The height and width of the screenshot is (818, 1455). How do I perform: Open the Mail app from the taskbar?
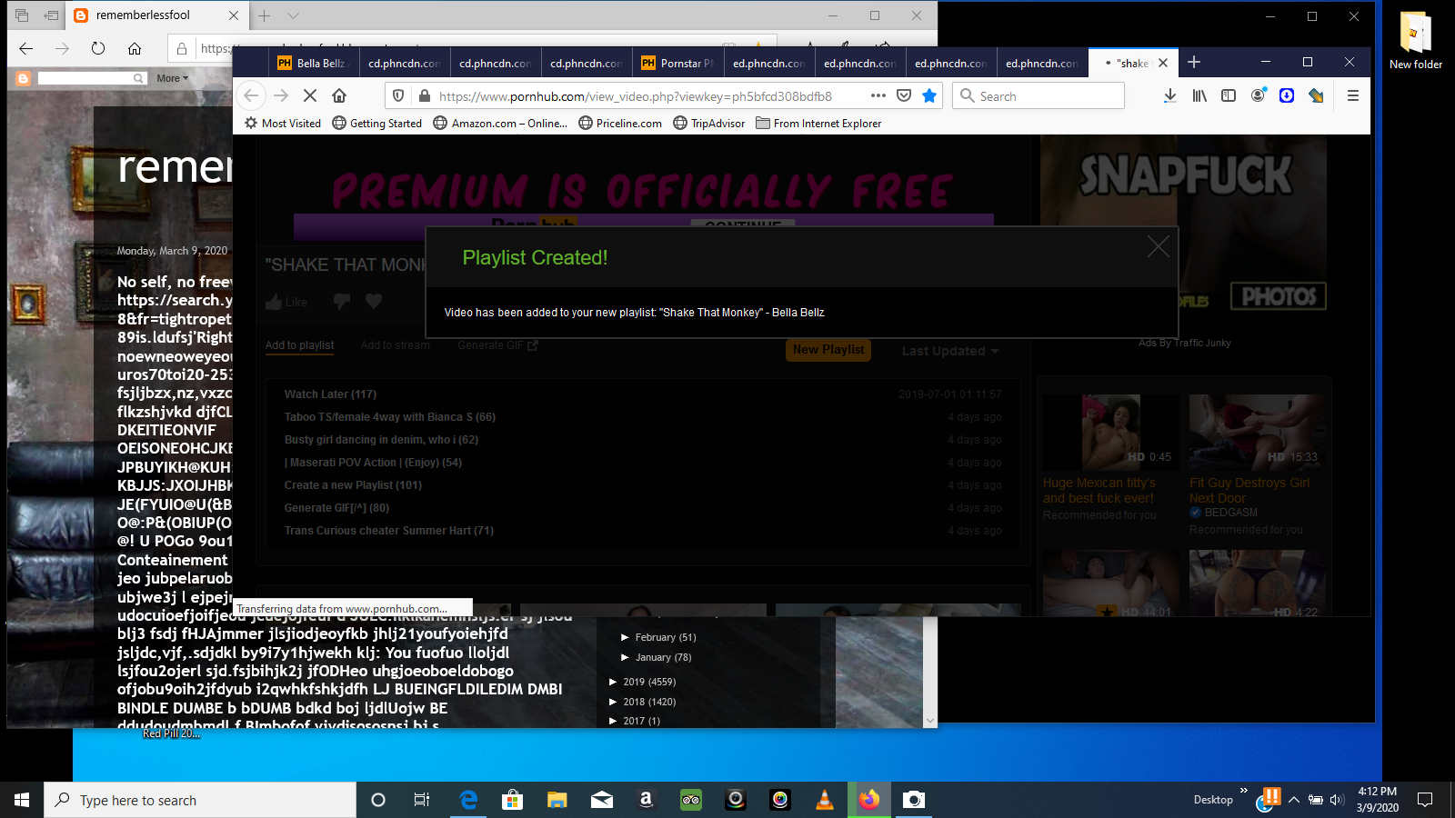click(602, 800)
